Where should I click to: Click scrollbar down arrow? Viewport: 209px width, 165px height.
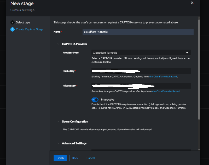199,149
